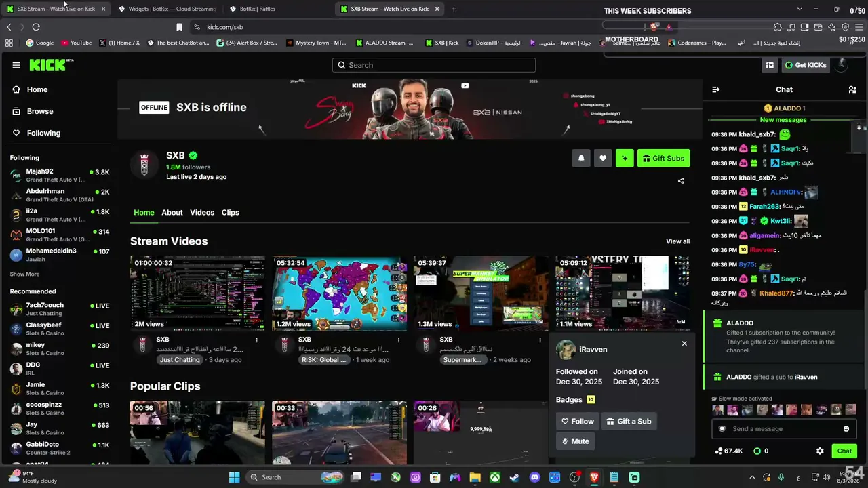The image size is (868, 488).
Task: Click the bookmark icon beside address bar
Action: coord(179,27)
